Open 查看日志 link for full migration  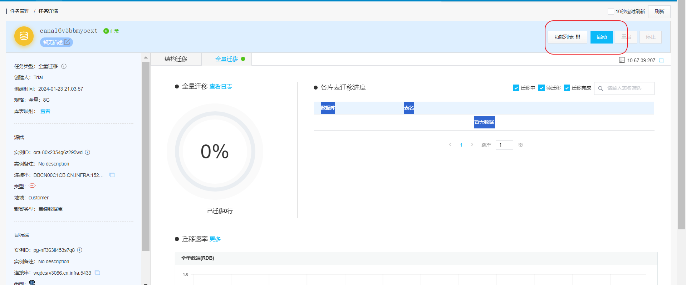pos(221,87)
